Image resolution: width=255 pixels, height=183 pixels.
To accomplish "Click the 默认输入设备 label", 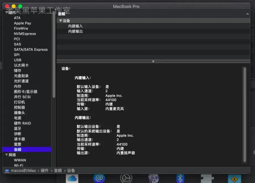I will 89,87.
